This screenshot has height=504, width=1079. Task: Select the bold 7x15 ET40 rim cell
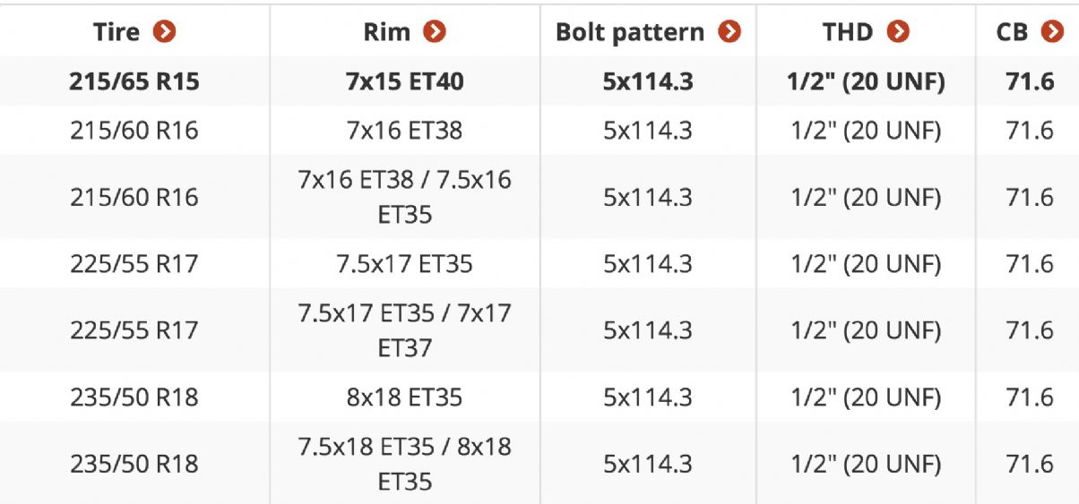pos(405,81)
